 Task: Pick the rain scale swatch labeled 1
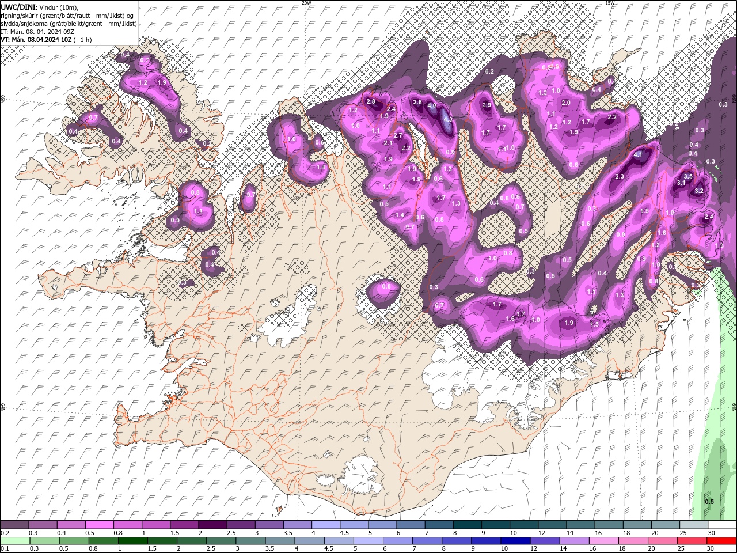coord(132,541)
